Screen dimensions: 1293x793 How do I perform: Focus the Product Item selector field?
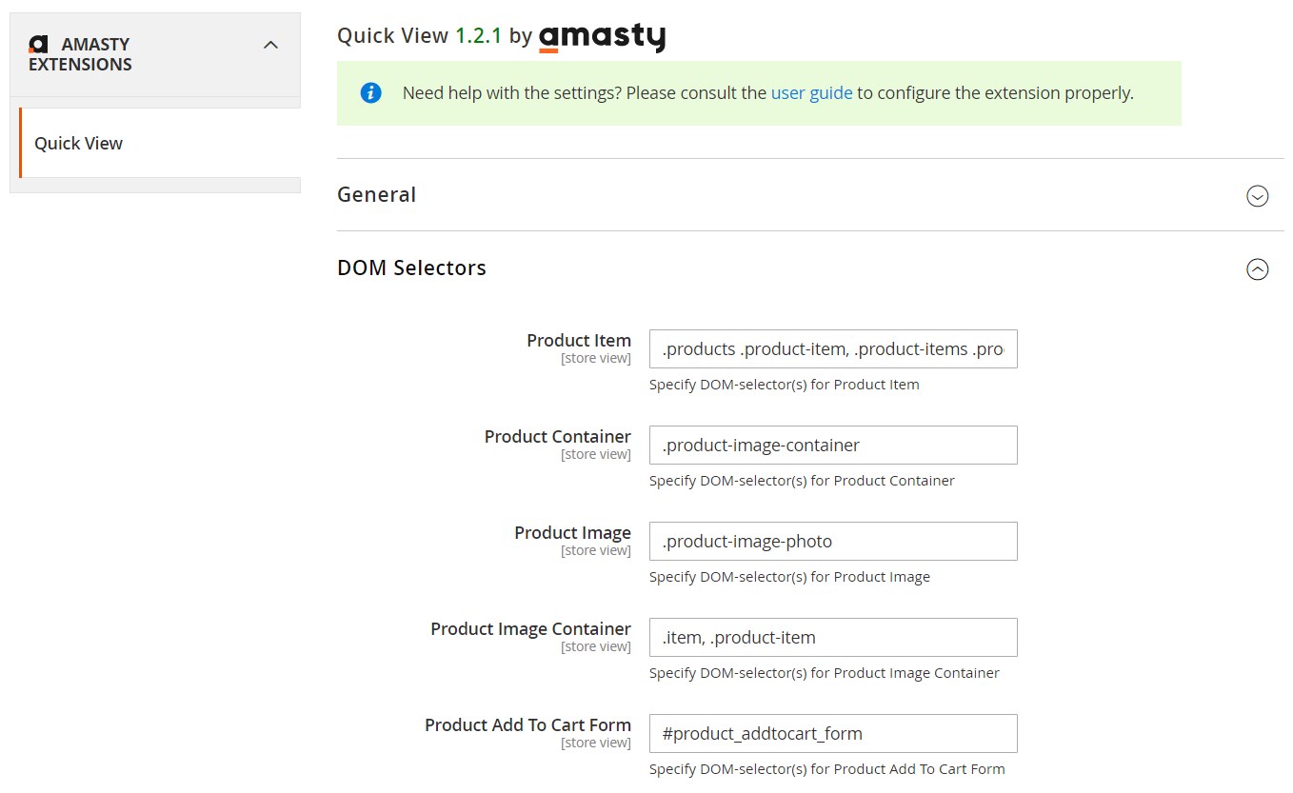(x=833, y=349)
